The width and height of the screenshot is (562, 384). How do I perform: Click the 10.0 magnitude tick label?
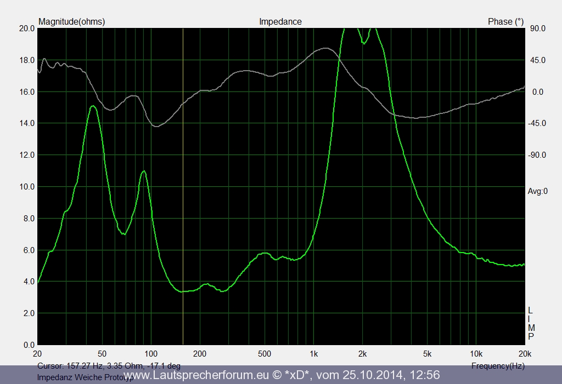[27, 187]
